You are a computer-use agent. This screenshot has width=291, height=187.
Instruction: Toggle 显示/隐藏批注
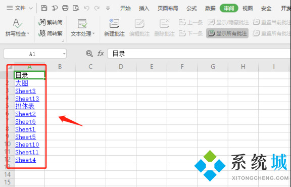(228, 22)
